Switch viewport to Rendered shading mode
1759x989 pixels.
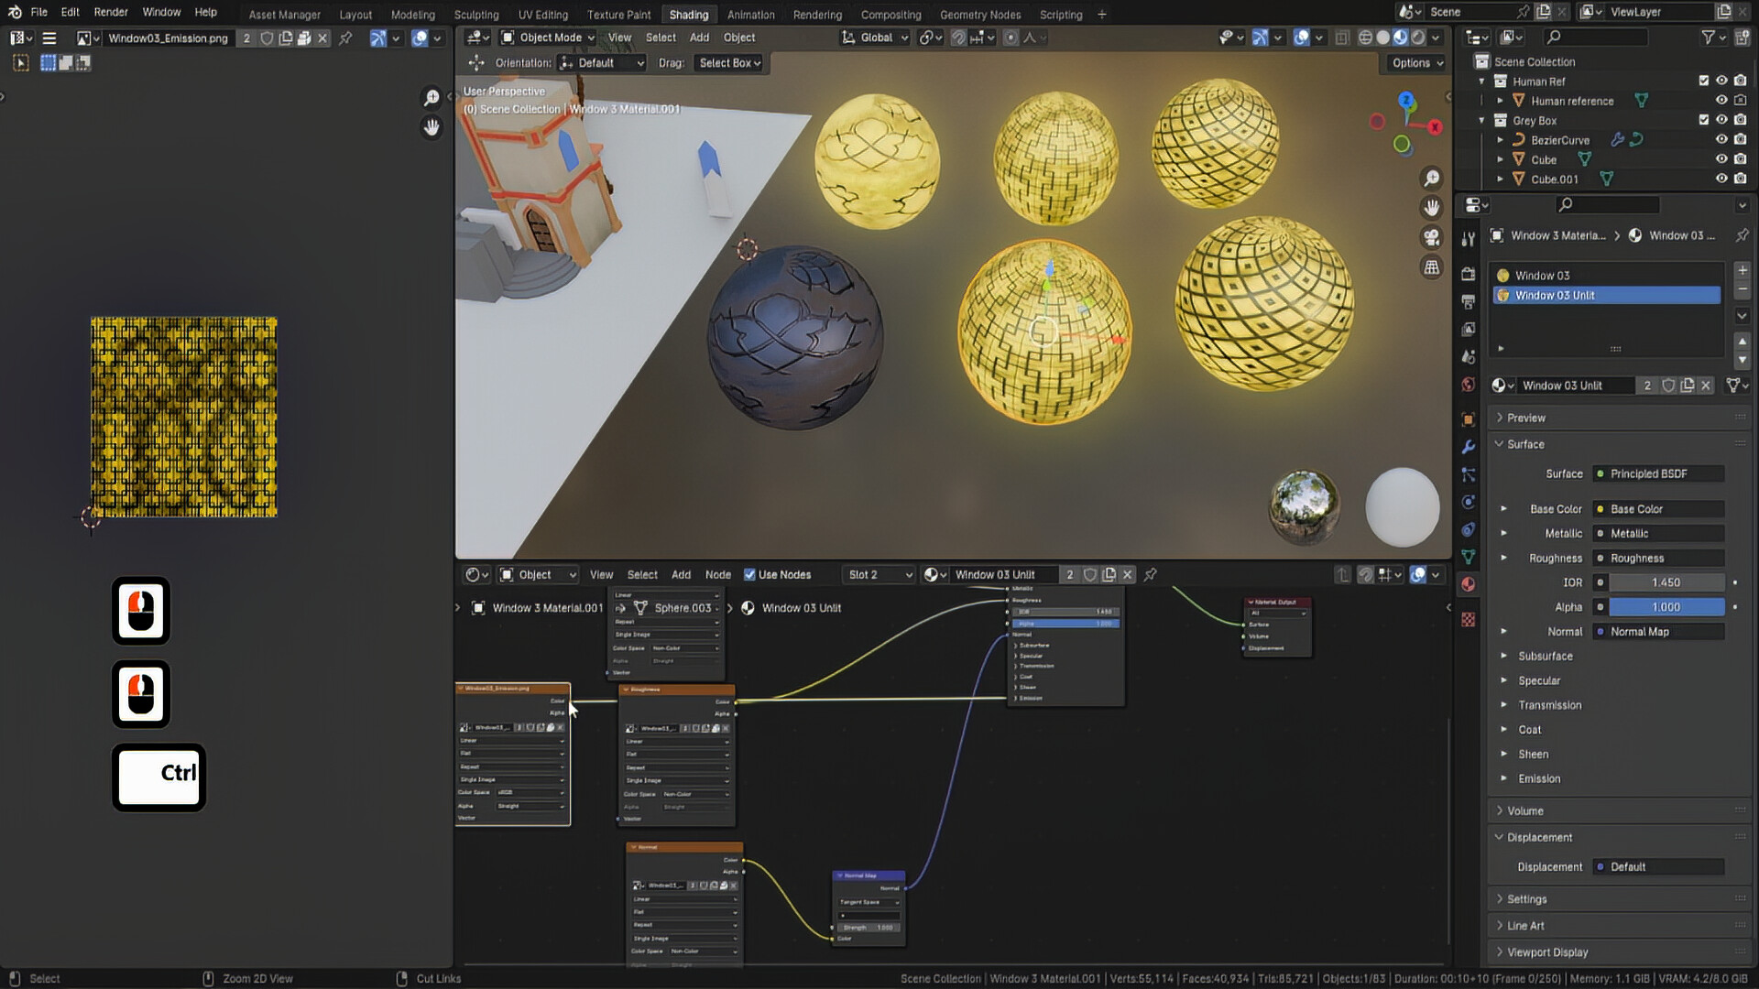[x=1418, y=38]
